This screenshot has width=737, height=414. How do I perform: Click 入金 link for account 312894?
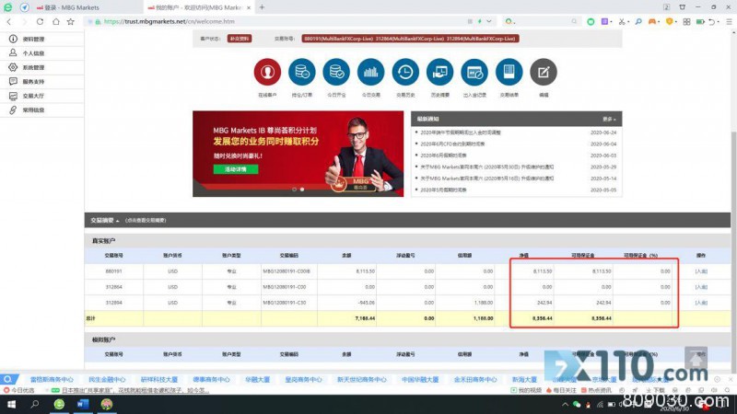(701, 303)
